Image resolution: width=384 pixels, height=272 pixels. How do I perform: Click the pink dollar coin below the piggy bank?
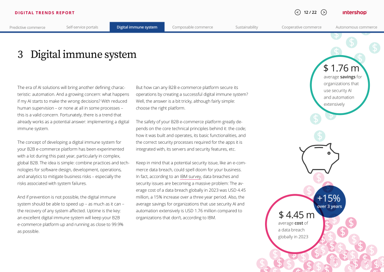tap(318, 178)
